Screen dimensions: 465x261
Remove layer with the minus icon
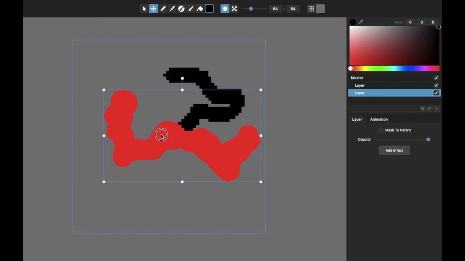437,109
